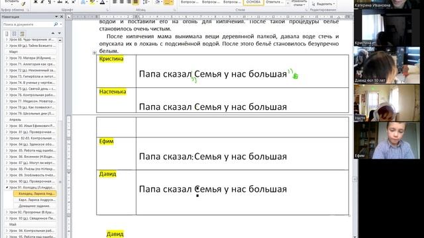This screenshot has height=238, width=424.
Task: Open shading fill color
Action: [158, 2]
